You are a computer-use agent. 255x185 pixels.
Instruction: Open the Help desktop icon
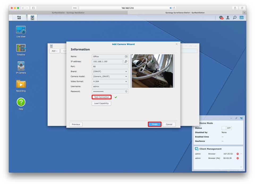[x=21, y=102]
